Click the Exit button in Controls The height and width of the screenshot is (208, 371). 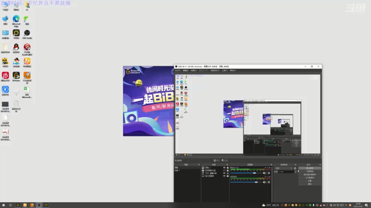point(310,184)
